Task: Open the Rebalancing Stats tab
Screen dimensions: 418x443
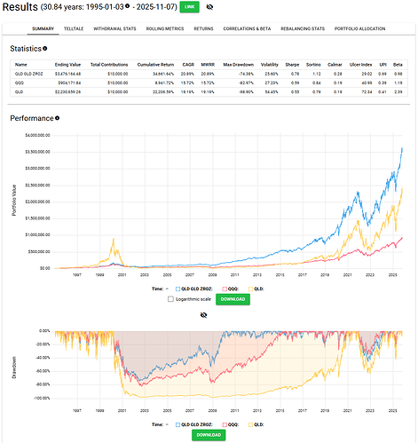Action: [x=303, y=28]
